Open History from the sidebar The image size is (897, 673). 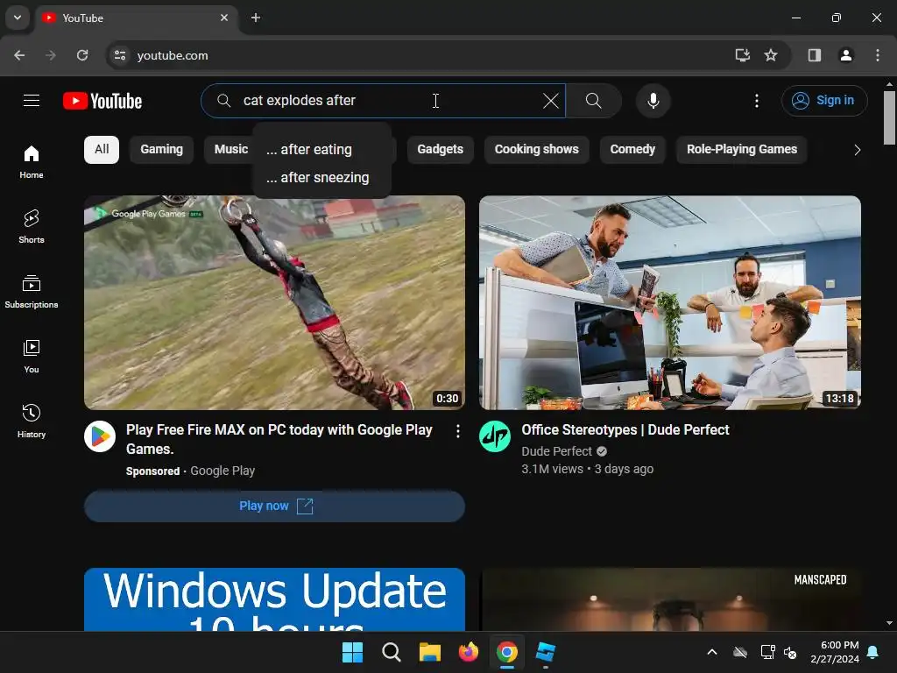32,421
